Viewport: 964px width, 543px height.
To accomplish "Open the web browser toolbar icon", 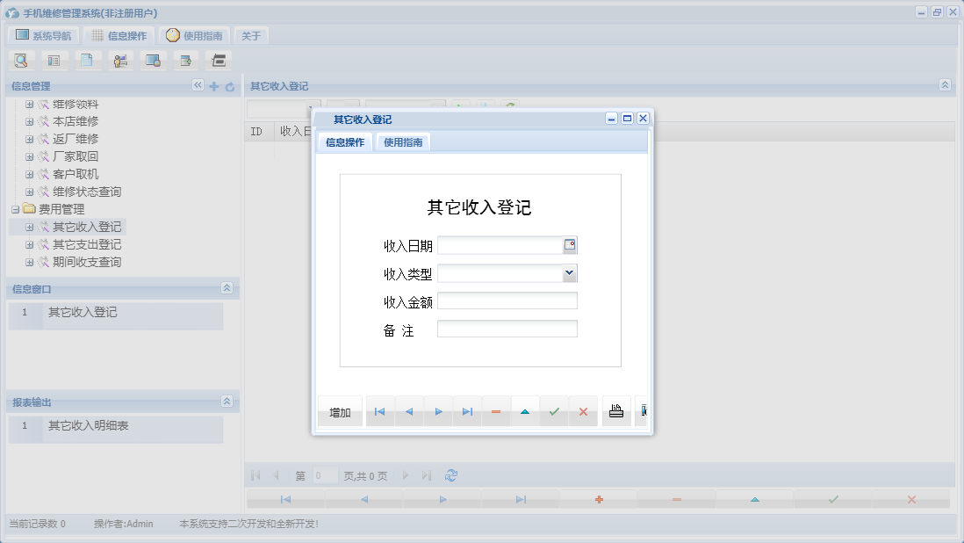I will (153, 60).
